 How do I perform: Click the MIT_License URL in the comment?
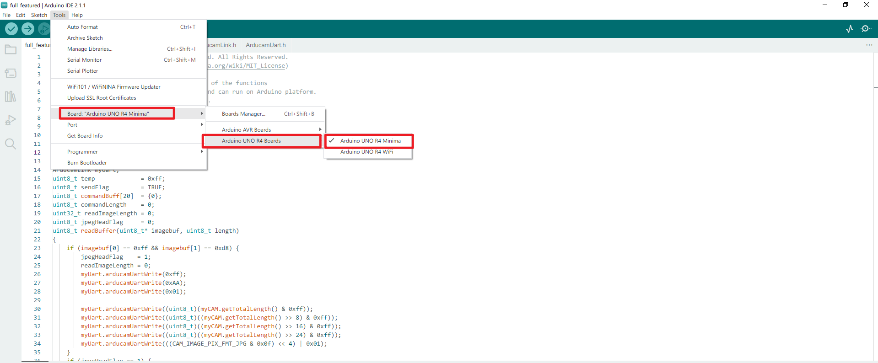click(x=247, y=66)
